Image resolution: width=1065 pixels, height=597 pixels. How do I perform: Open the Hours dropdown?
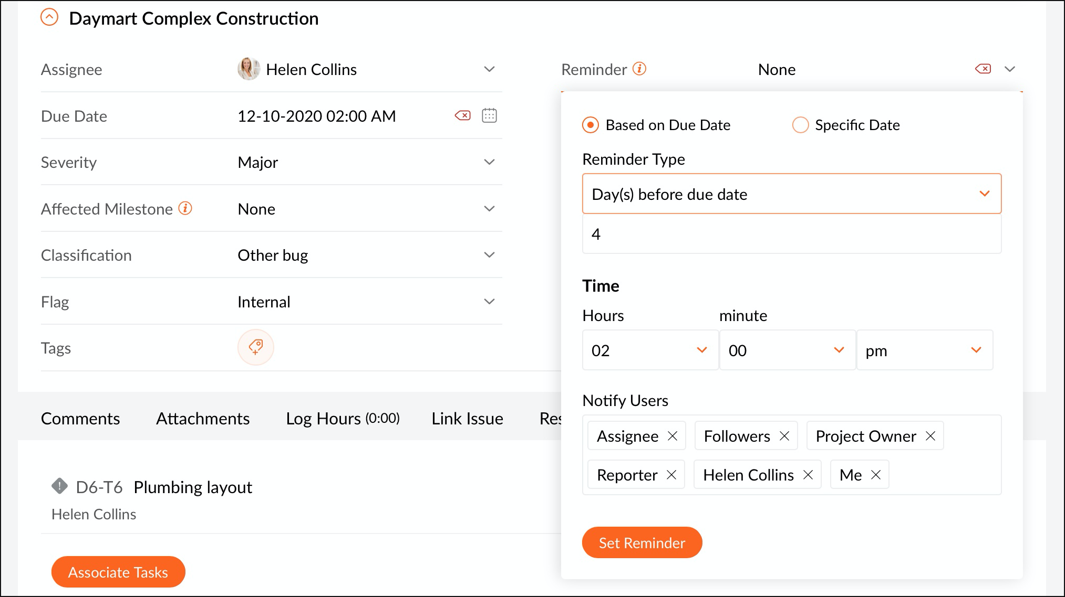pyautogui.click(x=650, y=350)
